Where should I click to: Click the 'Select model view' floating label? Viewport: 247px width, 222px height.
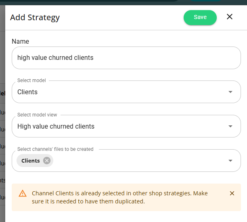point(37,115)
